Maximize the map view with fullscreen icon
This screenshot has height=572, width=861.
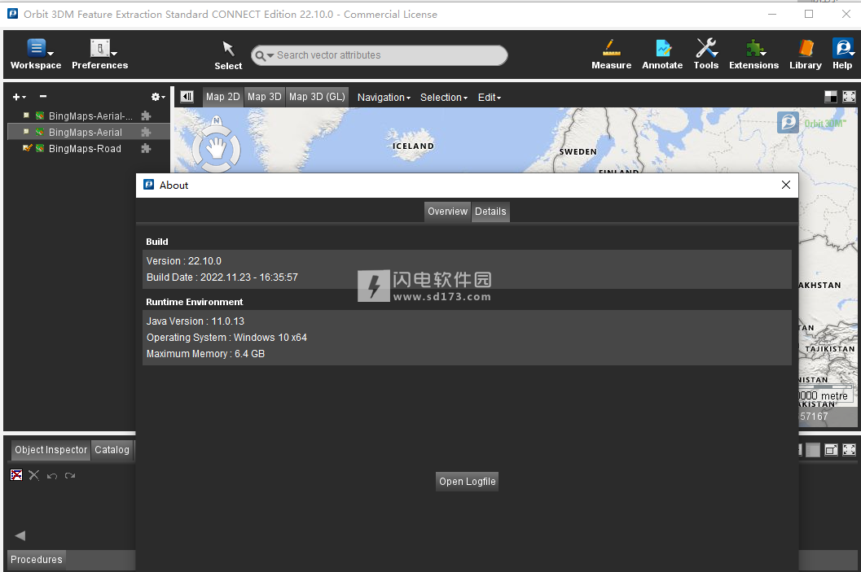coord(849,97)
